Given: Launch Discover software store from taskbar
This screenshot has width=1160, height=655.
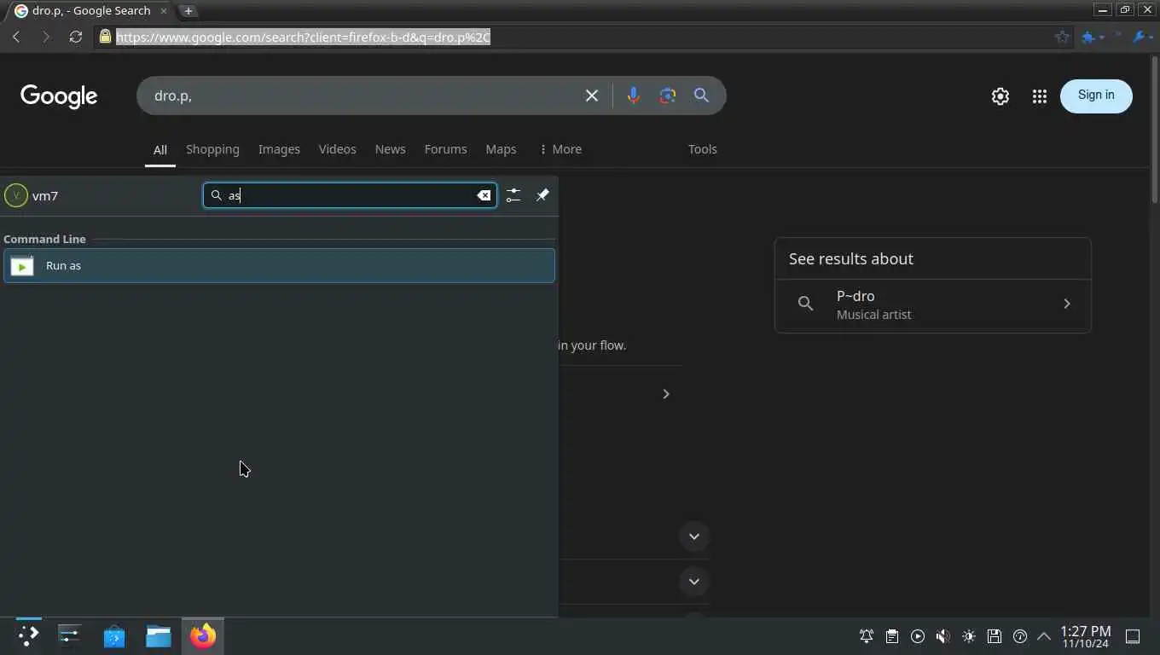Looking at the screenshot, I should point(114,635).
